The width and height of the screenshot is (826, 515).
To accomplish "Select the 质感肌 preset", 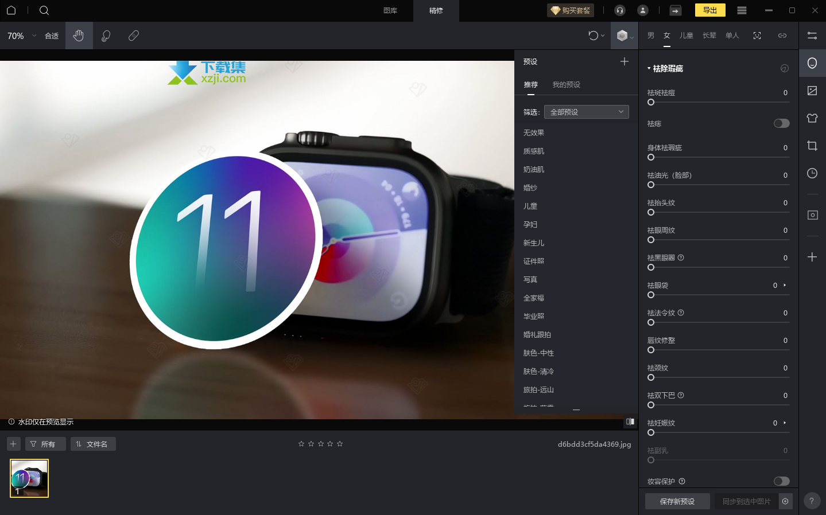I will coord(534,151).
